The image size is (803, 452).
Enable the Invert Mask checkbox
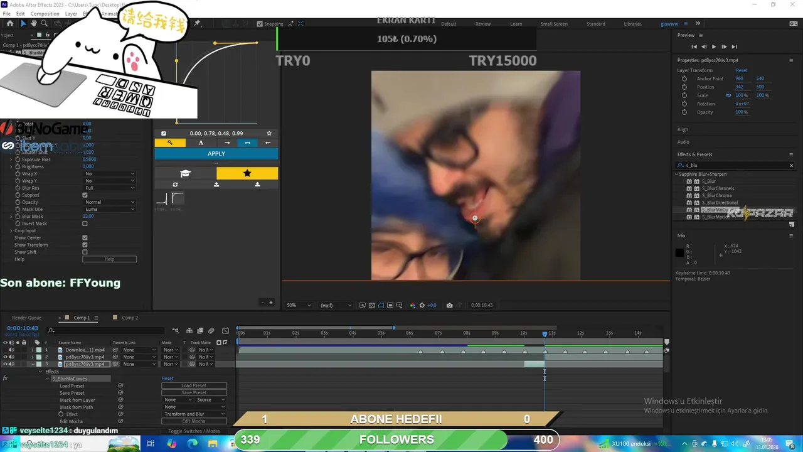tap(85, 223)
